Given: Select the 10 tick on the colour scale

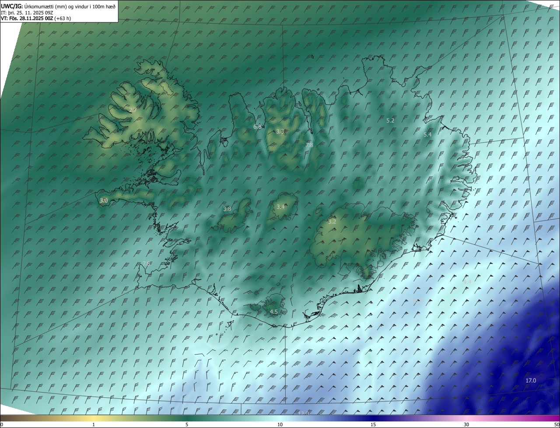Looking at the screenshot, I should [280, 424].
